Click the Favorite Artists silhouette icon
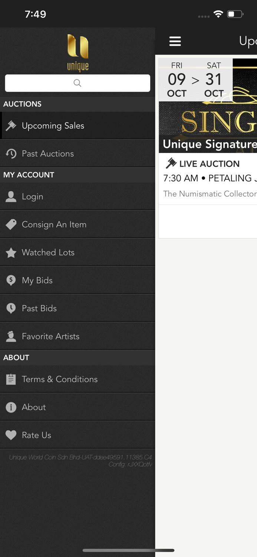257x557 pixels. tap(11, 336)
